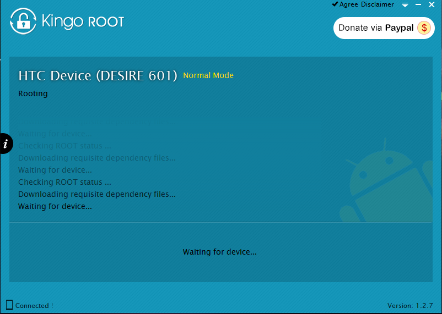Screen dimensions: 442x314
Task: Click the checkmark beside Agree Disclaimer
Action: (335, 4)
